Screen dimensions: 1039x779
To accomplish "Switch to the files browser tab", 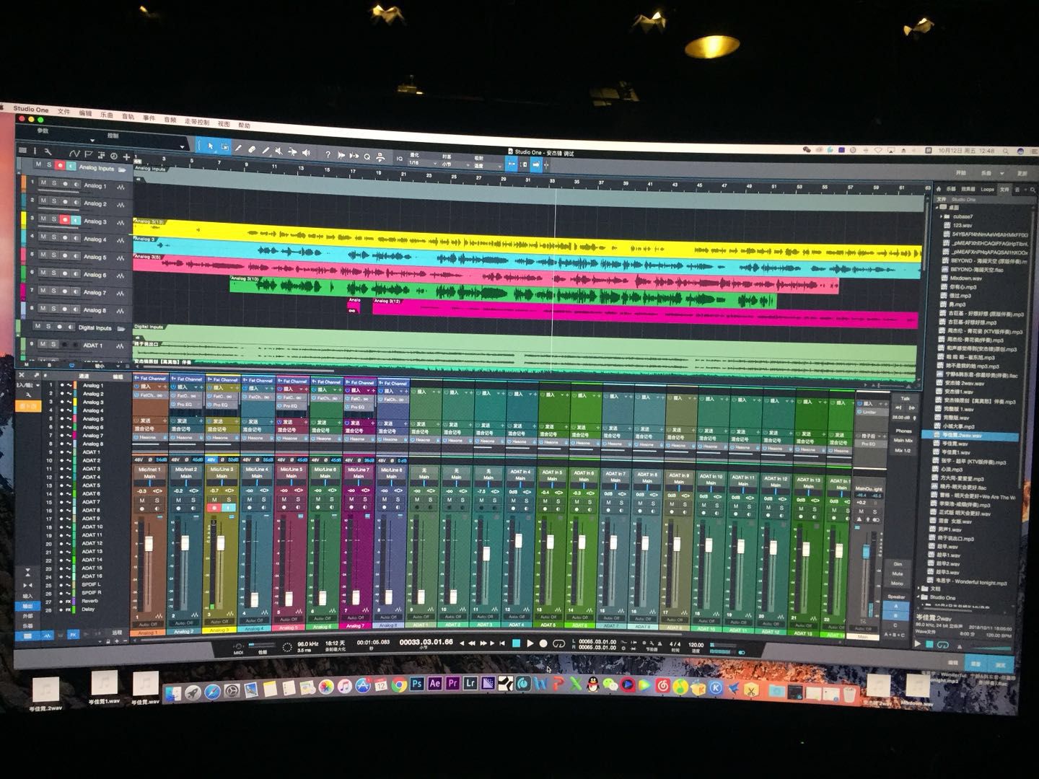I will 1004,190.
